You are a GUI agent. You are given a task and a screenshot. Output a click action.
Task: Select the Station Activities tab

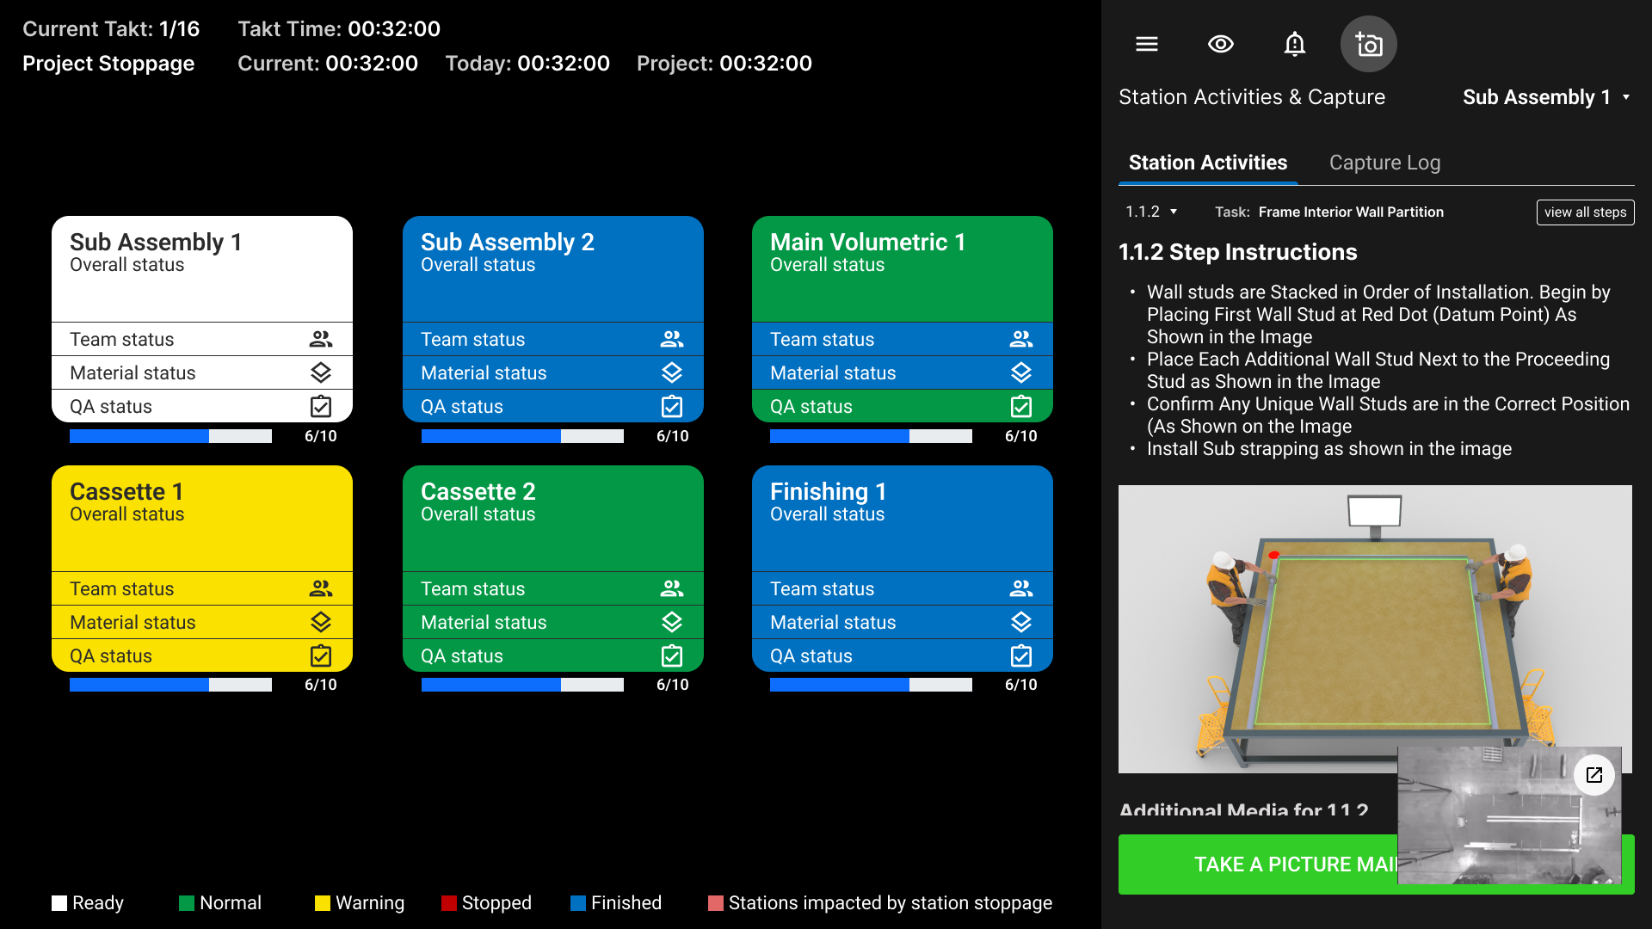click(x=1207, y=163)
